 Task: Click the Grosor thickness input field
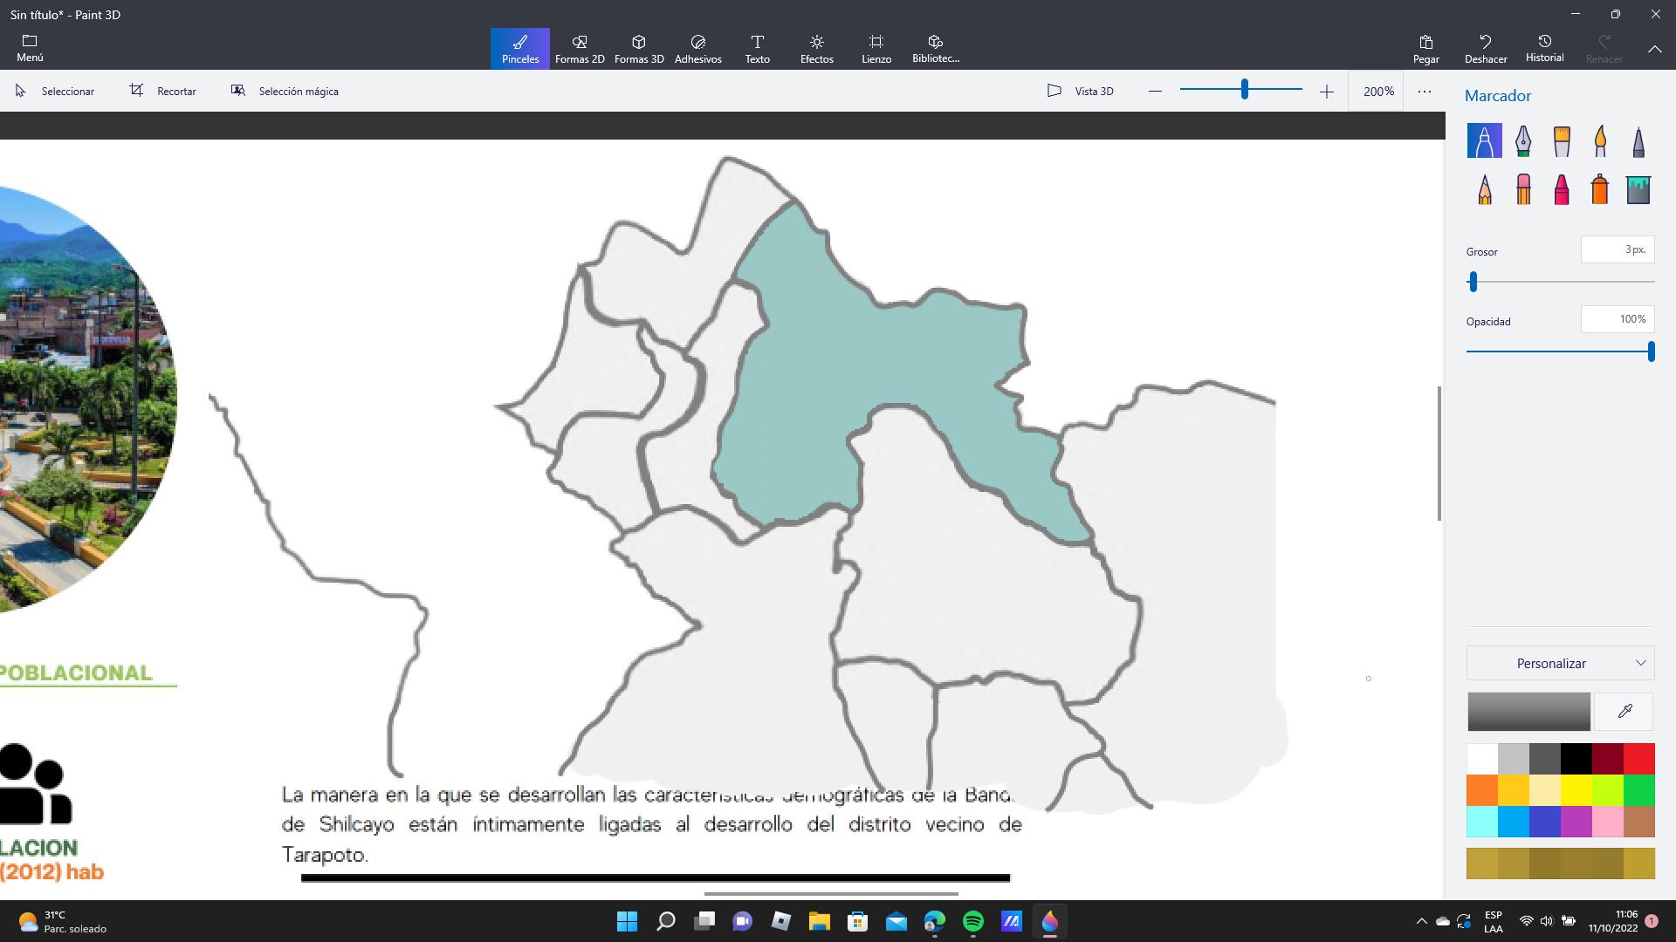pyautogui.click(x=1617, y=249)
